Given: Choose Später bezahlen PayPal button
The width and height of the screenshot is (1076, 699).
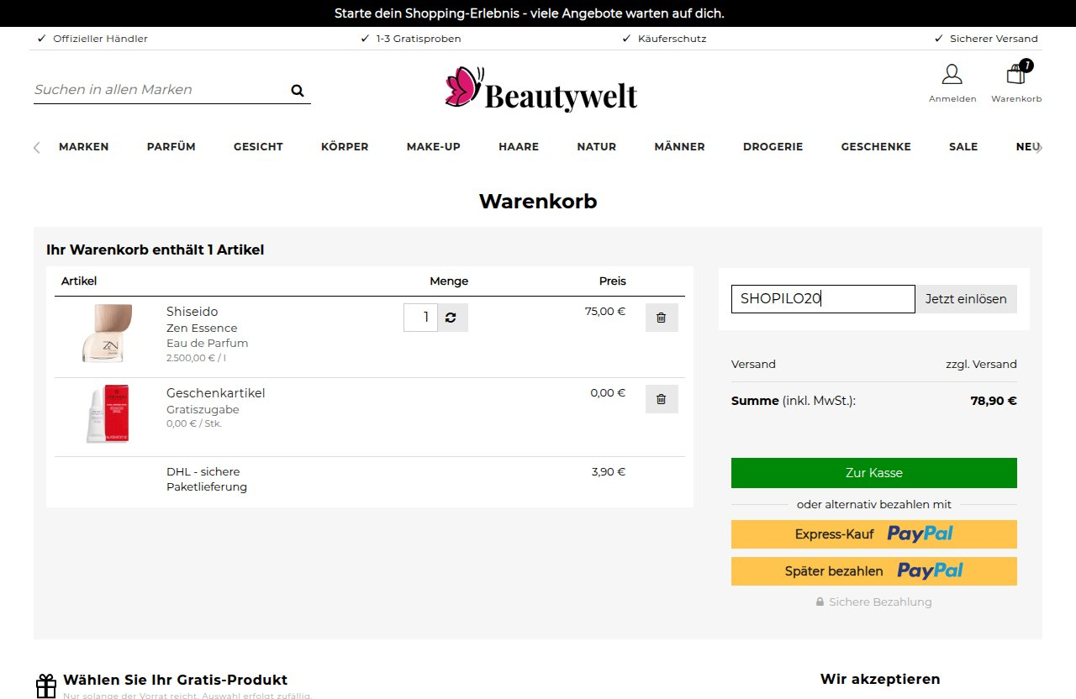Looking at the screenshot, I should pos(874,571).
